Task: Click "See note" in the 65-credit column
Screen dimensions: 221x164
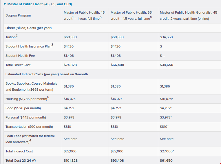Action: [117, 139]
